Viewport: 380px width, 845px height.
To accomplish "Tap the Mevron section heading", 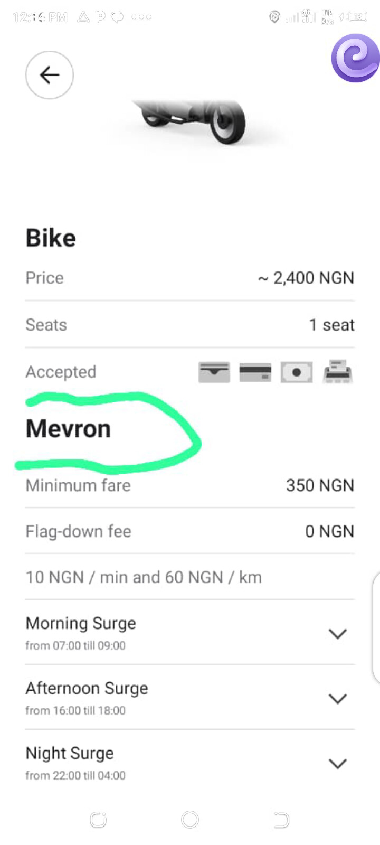I will [x=69, y=429].
